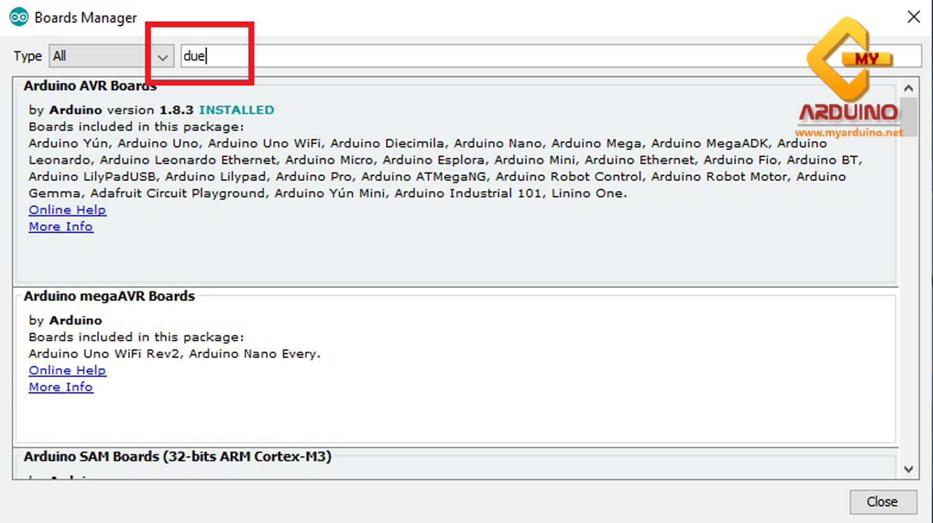Click the scrollbar up arrow

point(909,88)
